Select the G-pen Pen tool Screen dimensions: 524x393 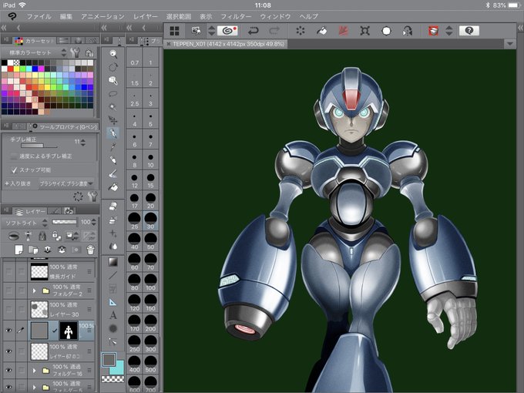coord(113,133)
